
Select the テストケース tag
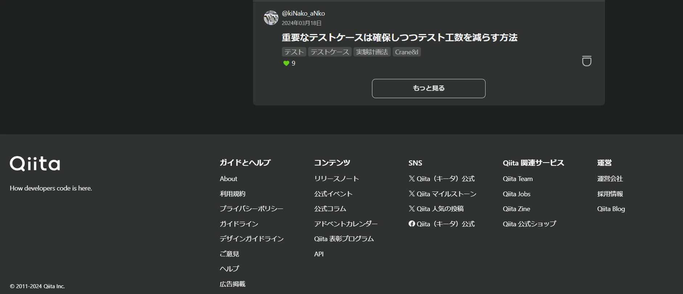(330, 52)
